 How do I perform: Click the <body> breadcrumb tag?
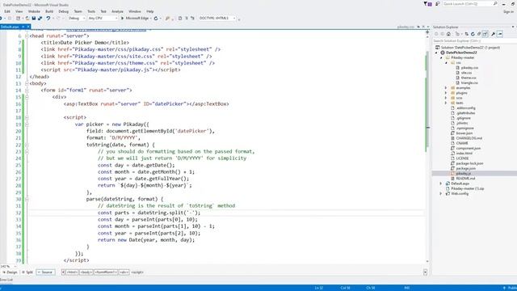86,272
